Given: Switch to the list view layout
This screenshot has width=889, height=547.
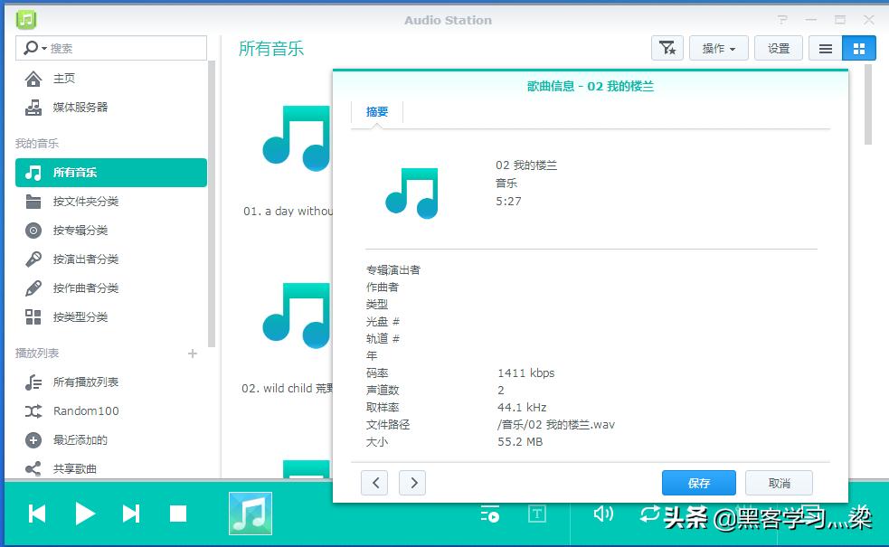Looking at the screenshot, I should (824, 48).
